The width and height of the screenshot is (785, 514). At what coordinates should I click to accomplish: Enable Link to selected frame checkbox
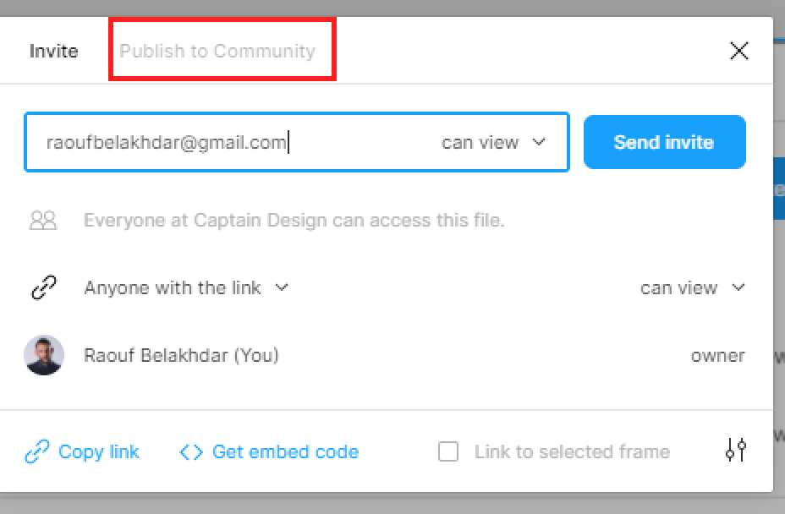click(448, 451)
